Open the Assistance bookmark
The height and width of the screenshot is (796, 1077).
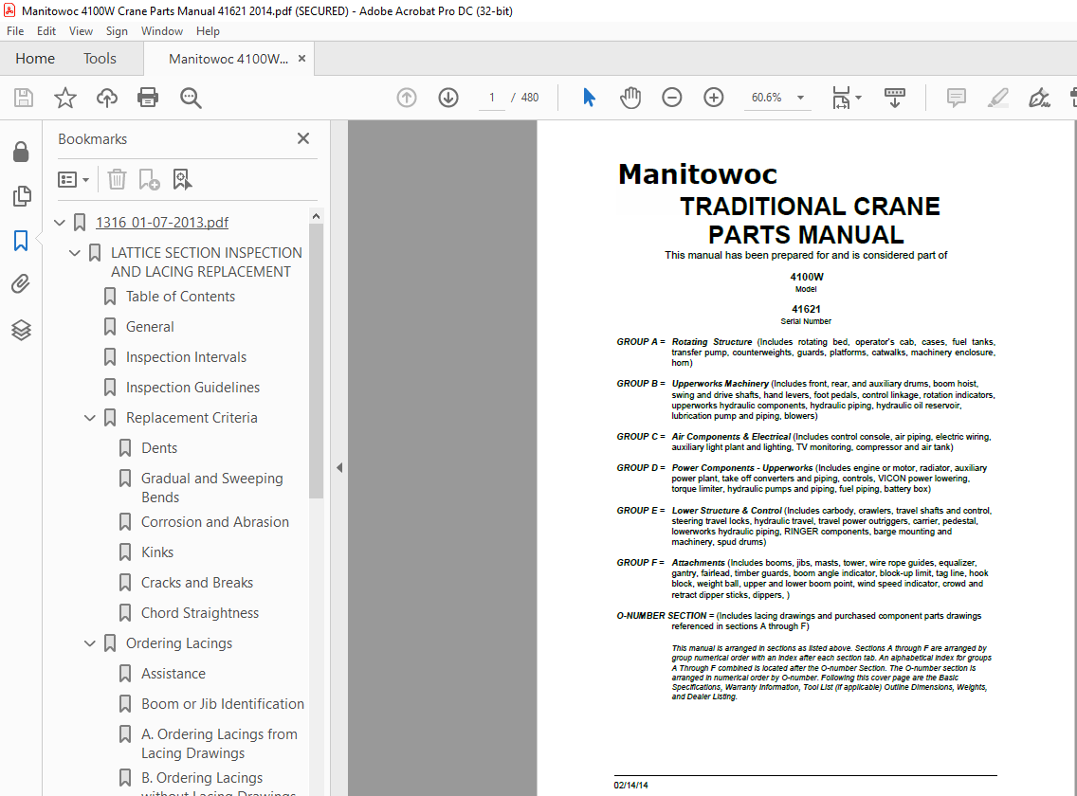(x=173, y=674)
